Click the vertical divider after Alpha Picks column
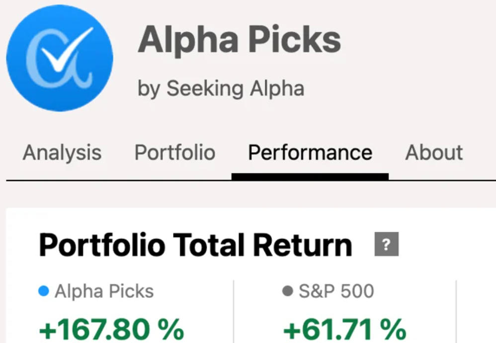 [x=234, y=311]
